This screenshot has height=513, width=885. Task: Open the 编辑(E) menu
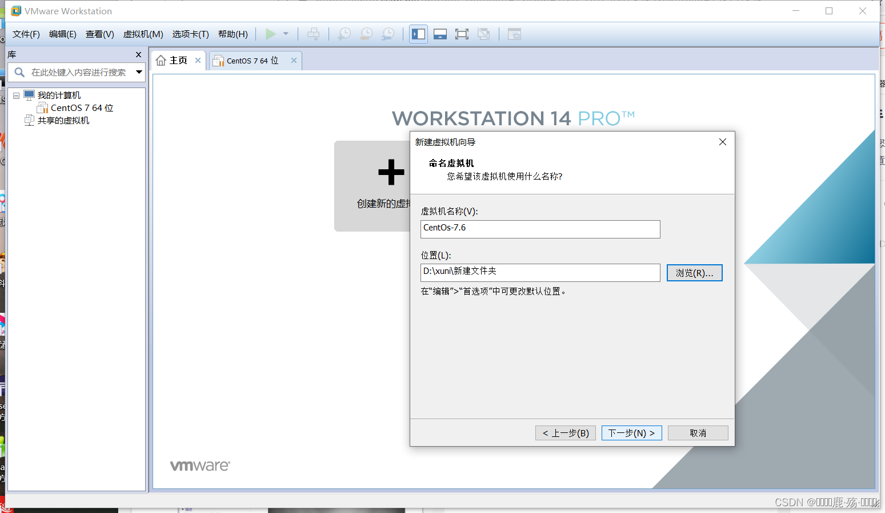pos(62,34)
